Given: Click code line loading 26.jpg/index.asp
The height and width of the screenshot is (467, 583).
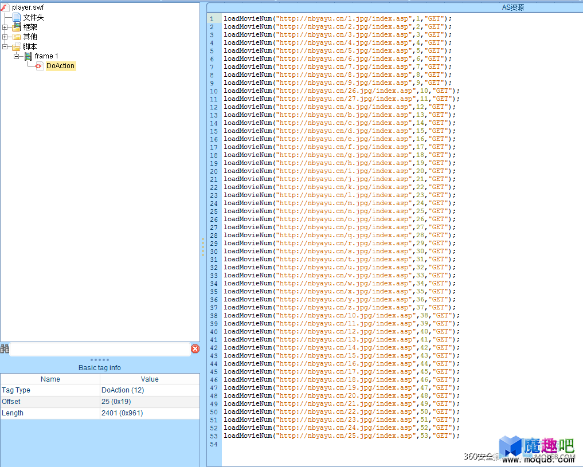Looking at the screenshot, I should pyautogui.click(x=342, y=91).
